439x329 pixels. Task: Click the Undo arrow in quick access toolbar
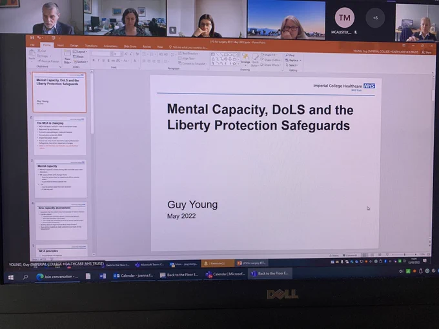(x=39, y=38)
